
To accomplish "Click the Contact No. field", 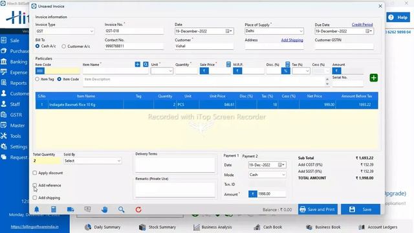I will coord(134,46).
